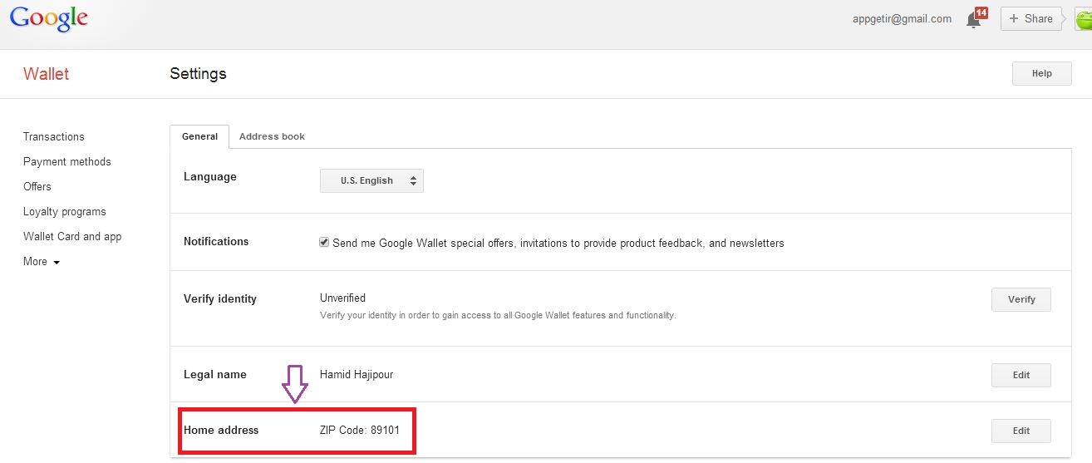The image size is (1092, 463).
Task: Go to Payment methods
Action: (x=67, y=161)
